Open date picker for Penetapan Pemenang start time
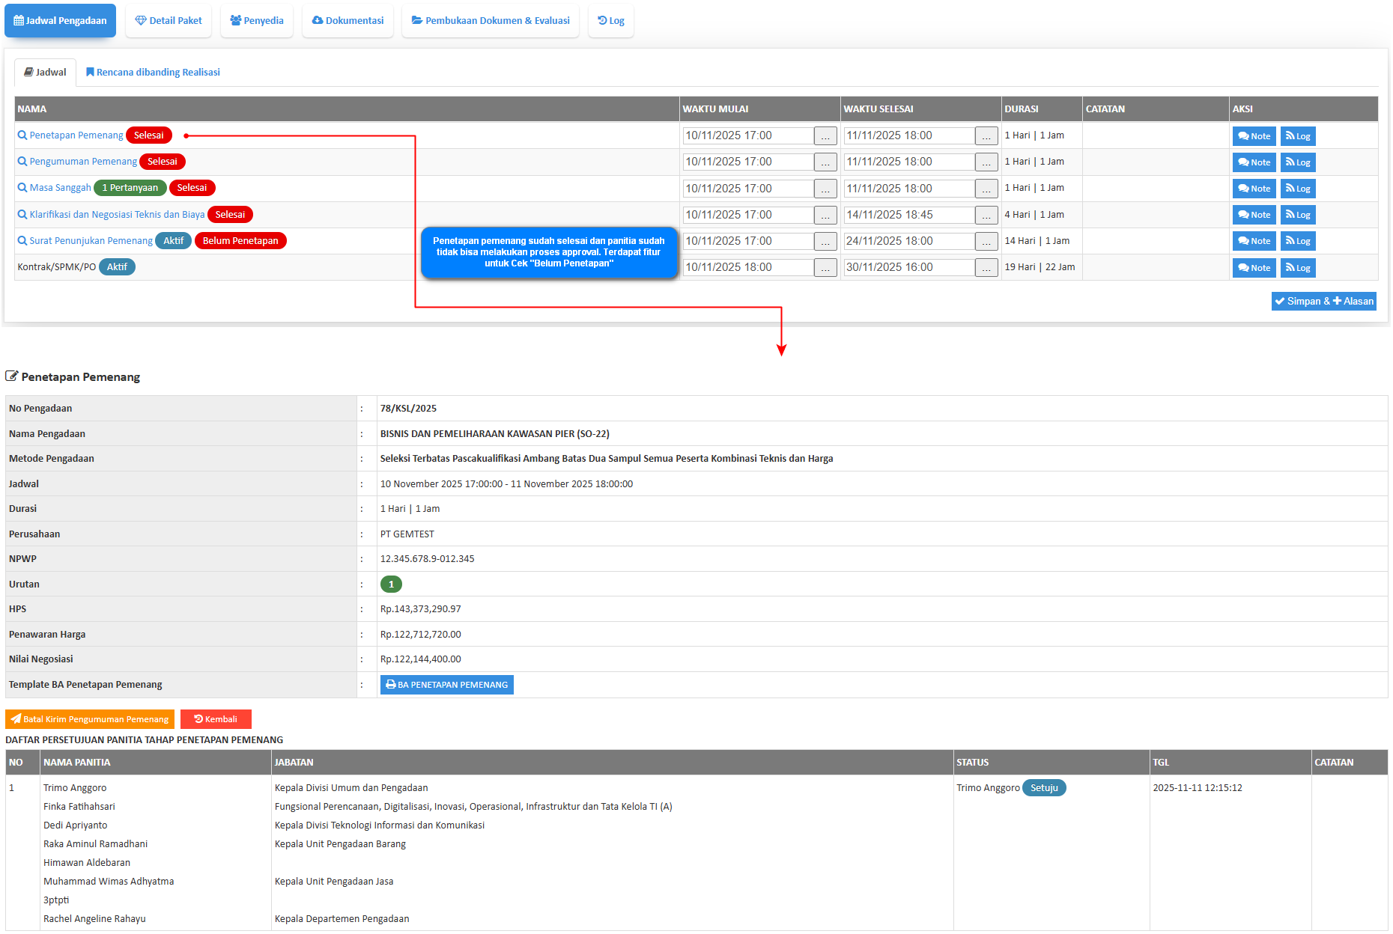Image resolution: width=1393 pixels, height=934 pixels. [825, 136]
